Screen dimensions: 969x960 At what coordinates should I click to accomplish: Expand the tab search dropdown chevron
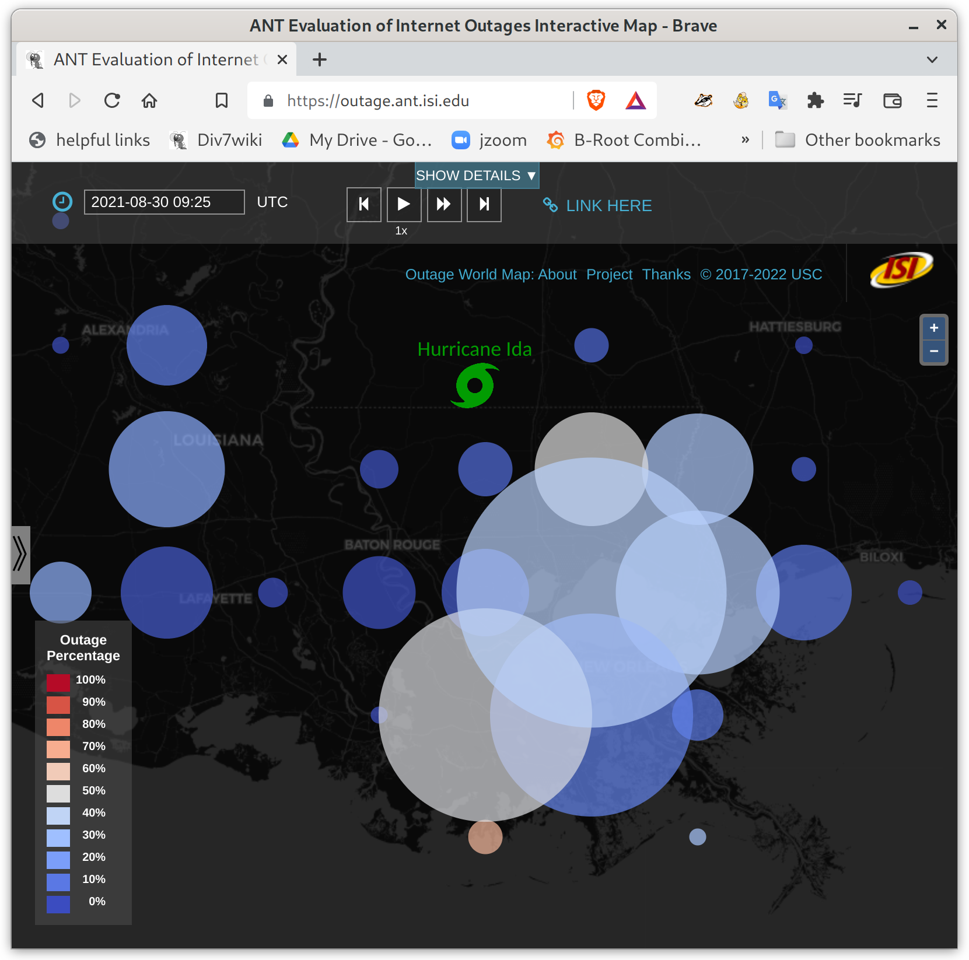coord(932,59)
